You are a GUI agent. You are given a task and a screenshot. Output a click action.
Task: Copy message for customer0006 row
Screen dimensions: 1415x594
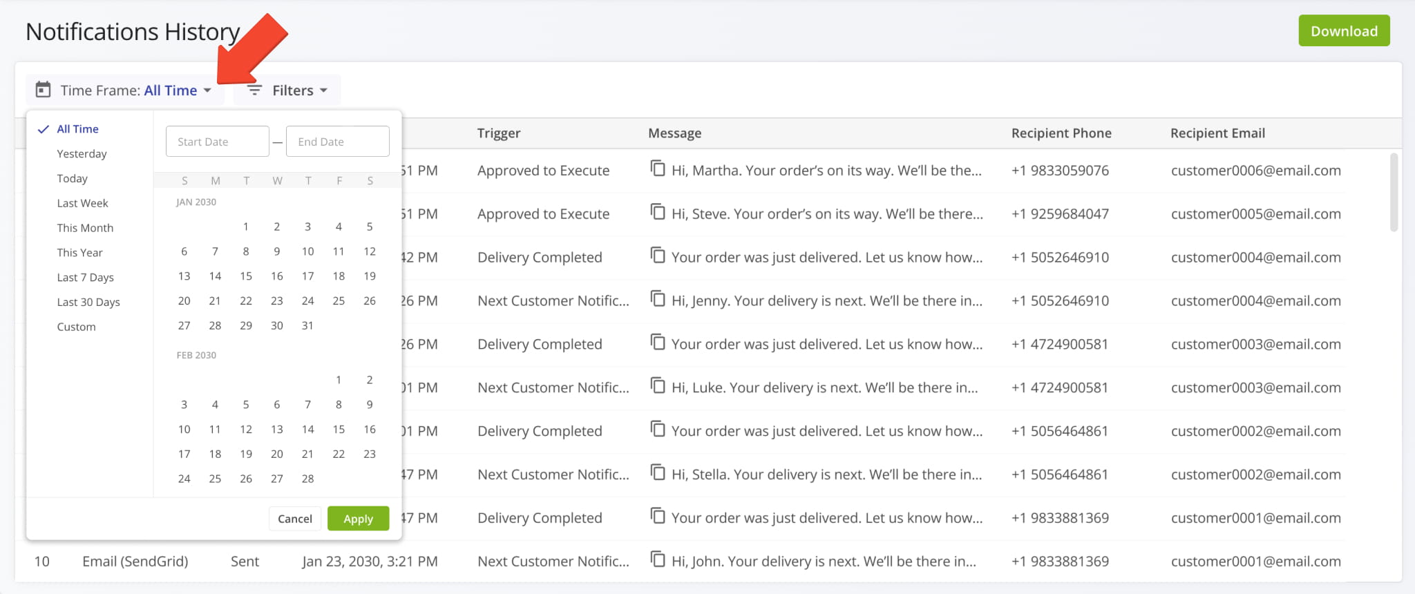tap(658, 169)
